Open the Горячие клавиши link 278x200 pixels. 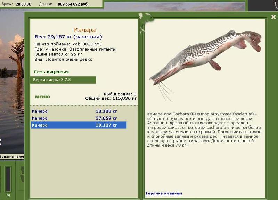pyautogui.click(x=164, y=193)
